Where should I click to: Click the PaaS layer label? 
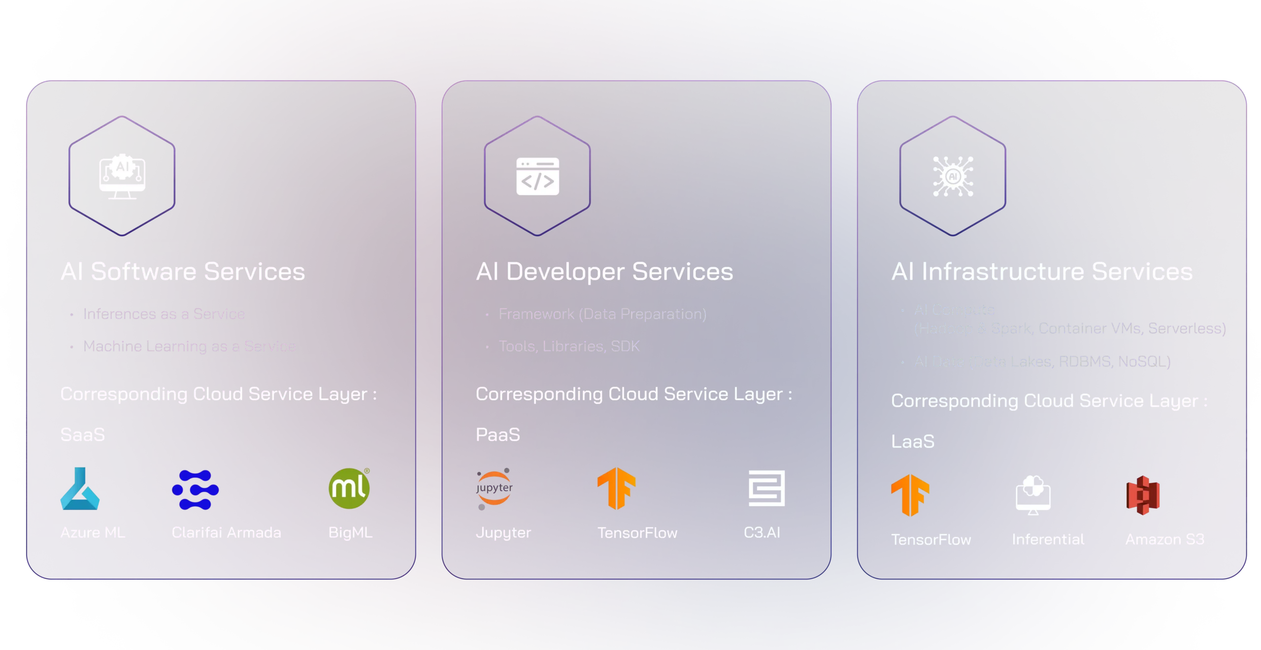[498, 435]
